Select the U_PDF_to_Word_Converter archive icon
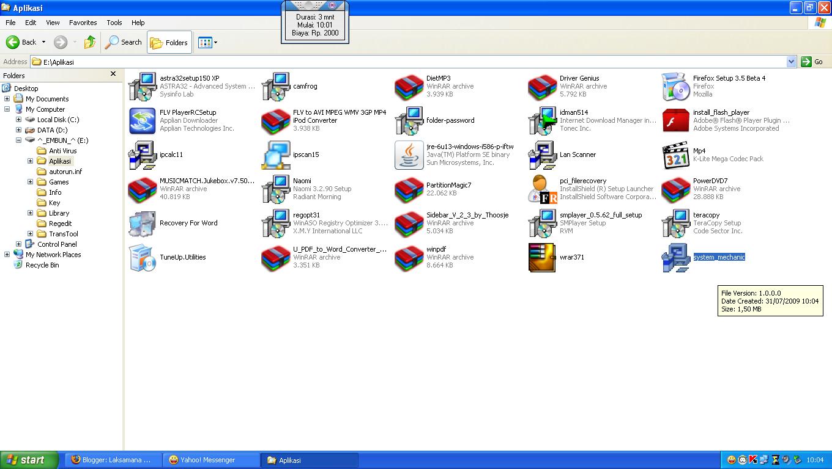Image resolution: width=832 pixels, height=469 pixels. click(x=276, y=257)
